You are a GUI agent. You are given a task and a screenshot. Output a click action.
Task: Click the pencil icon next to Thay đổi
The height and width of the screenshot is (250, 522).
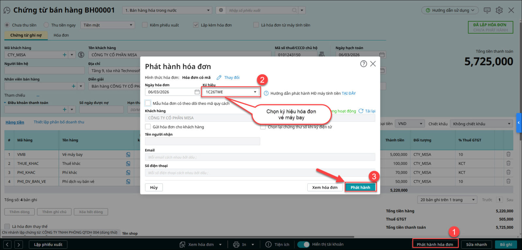(219, 78)
